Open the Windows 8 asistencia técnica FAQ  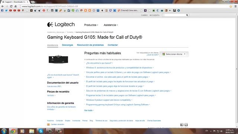tap(120, 68)
